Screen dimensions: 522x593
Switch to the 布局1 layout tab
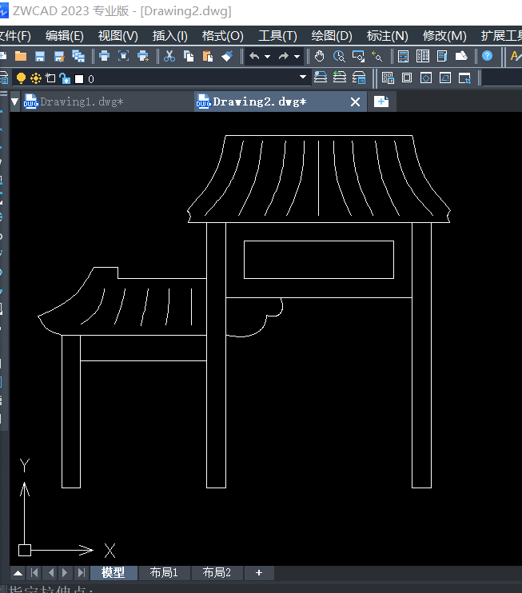(x=164, y=572)
